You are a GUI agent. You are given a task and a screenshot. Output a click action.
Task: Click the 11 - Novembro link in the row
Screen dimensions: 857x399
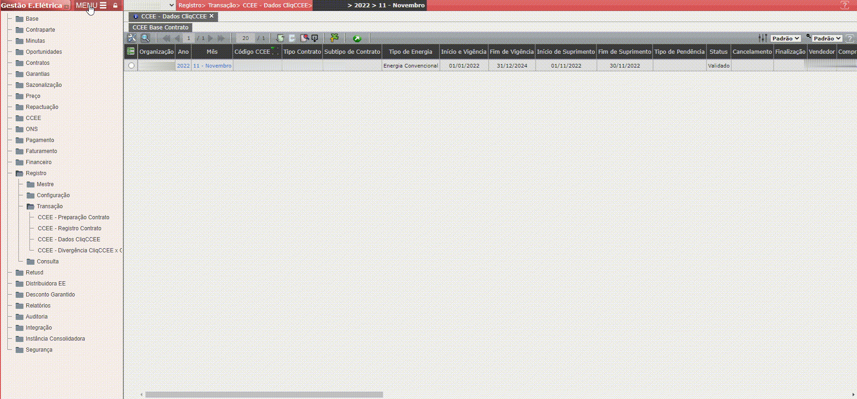[x=212, y=66]
